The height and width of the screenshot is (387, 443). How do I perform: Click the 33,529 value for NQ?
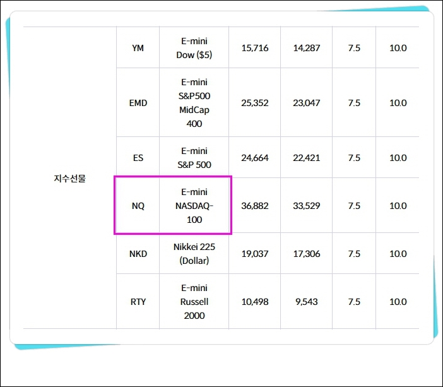point(306,206)
